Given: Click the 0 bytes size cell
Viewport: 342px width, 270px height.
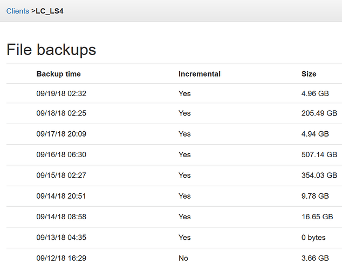Looking at the screenshot, I should tap(313, 238).
